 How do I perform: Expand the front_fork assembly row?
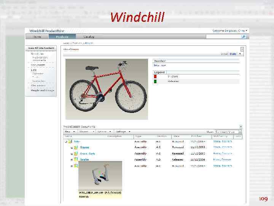pos(72,154)
